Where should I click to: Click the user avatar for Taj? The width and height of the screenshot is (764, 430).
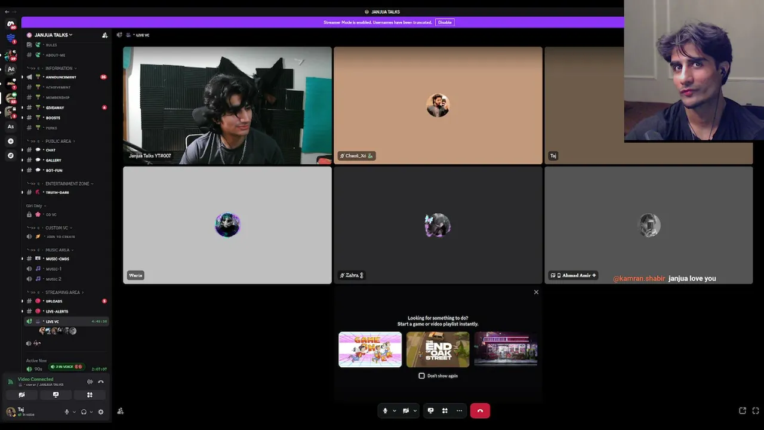[11, 411]
